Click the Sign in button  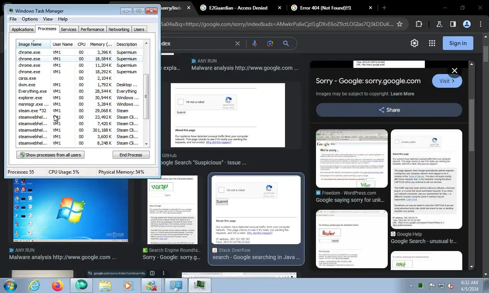pos(458,43)
